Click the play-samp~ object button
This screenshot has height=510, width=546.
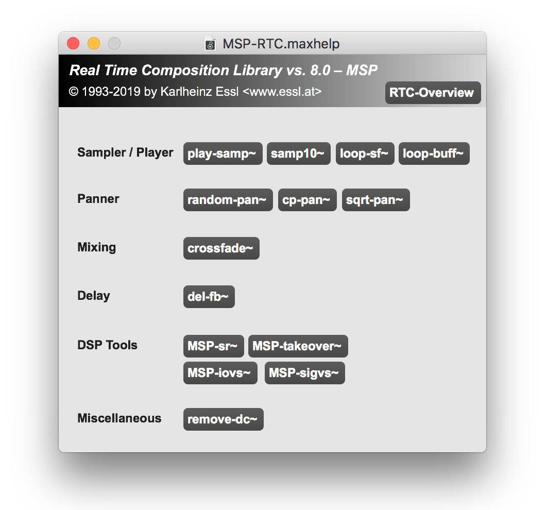tap(223, 154)
